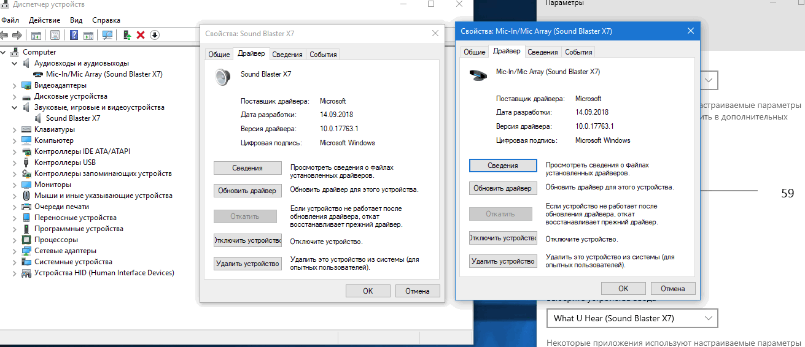Screen dimensions: 805x347
Task: Click Обновить драйвер in Sound Blaster X7 dialog
Action: click(x=247, y=191)
